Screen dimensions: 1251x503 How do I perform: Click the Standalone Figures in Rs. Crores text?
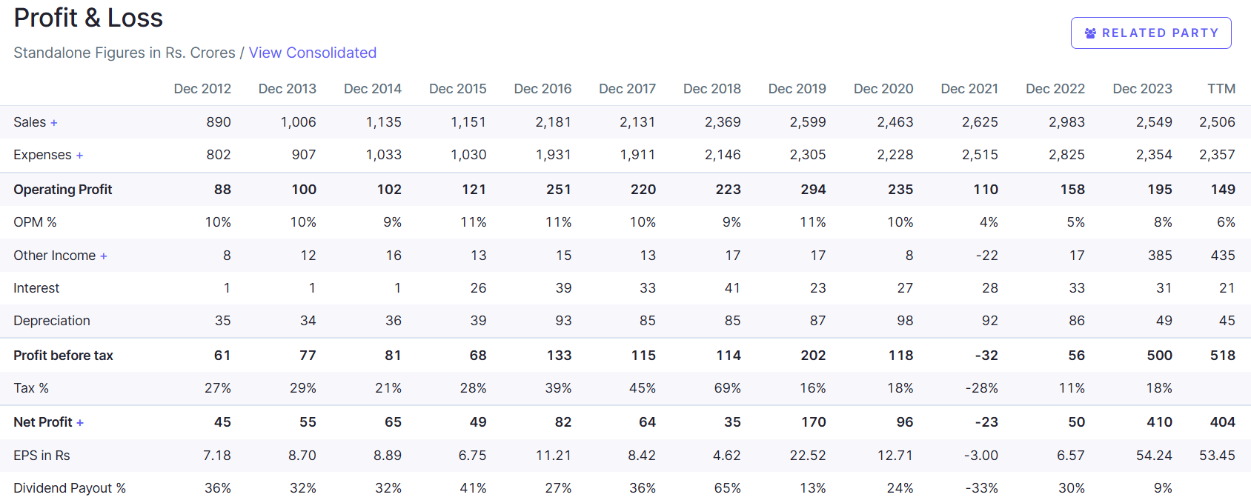pyautogui.click(x=125, y=53)
